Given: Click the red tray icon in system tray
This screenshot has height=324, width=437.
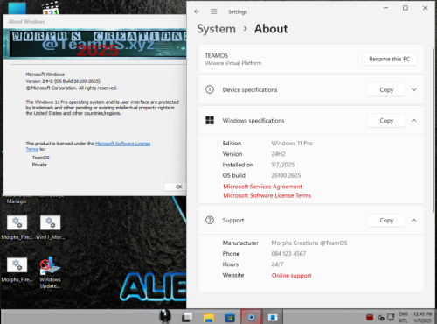Looking at the screenshot, I should [370, 317].
